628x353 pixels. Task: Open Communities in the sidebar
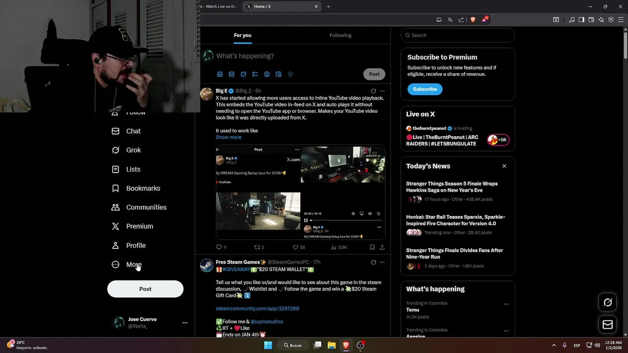pyautogui.click(x=139, y=207)
